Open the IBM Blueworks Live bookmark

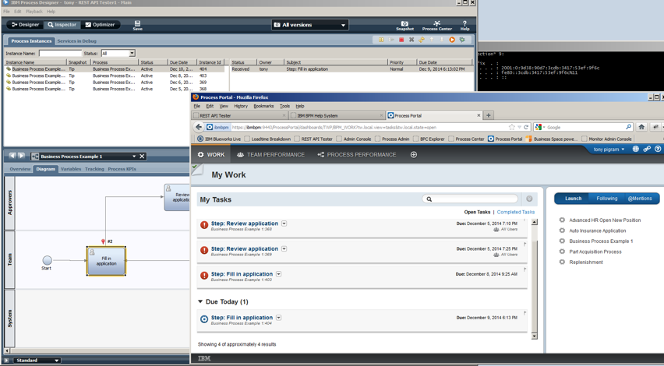click(x=219, y=139)
